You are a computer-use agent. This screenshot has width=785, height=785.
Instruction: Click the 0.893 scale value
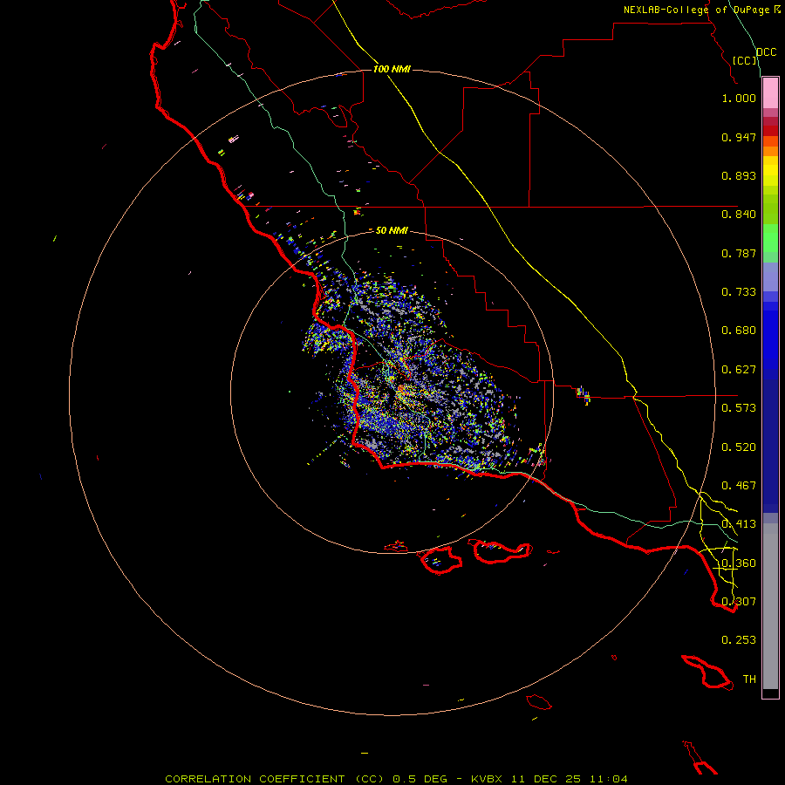(x=739, y=175)
